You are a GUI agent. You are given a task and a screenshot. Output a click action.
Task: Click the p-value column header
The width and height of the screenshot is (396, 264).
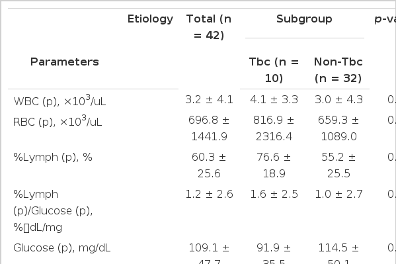pos(385,19)
